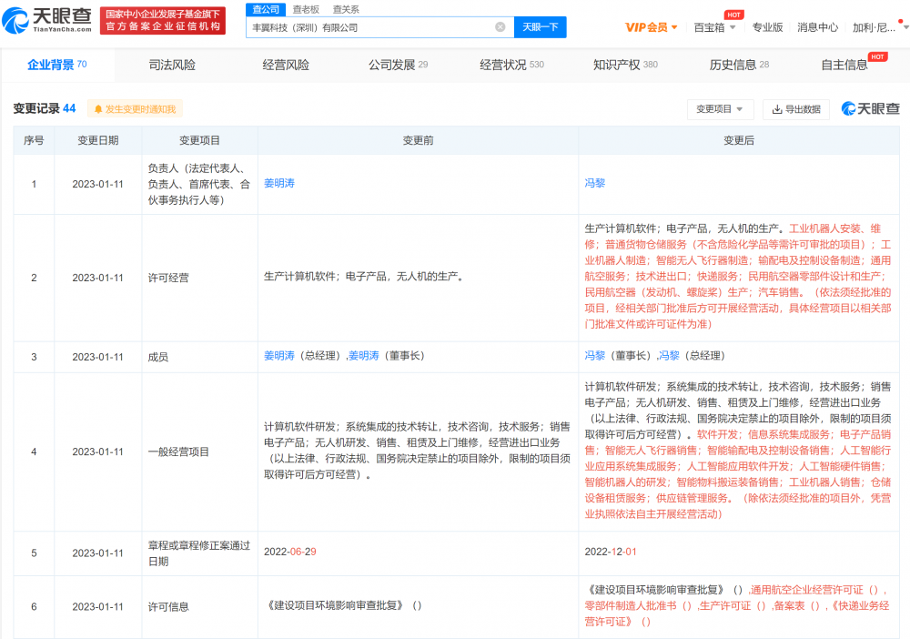Switch to the 查关系 search tab
The height and width of the screenshot is (639, 910).
(346, 9)
